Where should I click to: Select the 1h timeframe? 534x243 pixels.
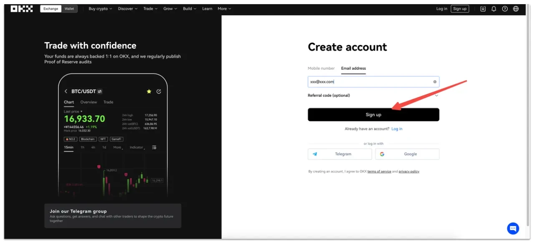point(82,147)
